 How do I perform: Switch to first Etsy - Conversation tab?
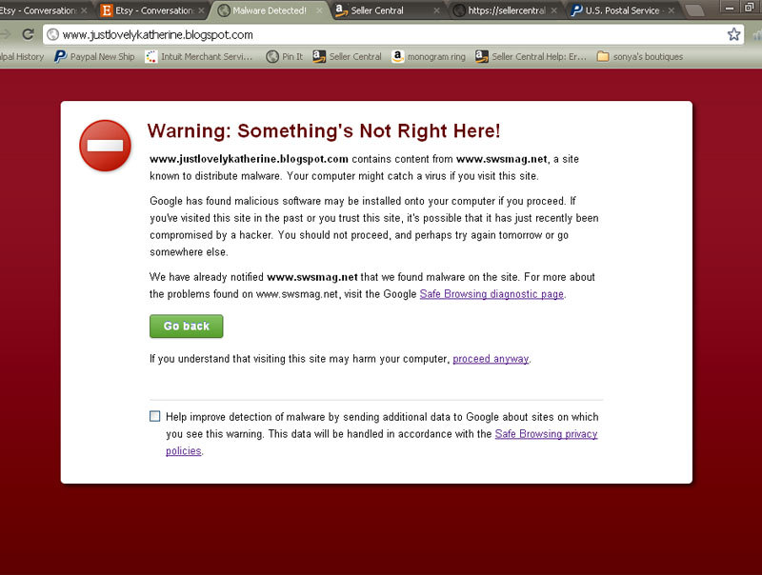[x=39, y=10]
